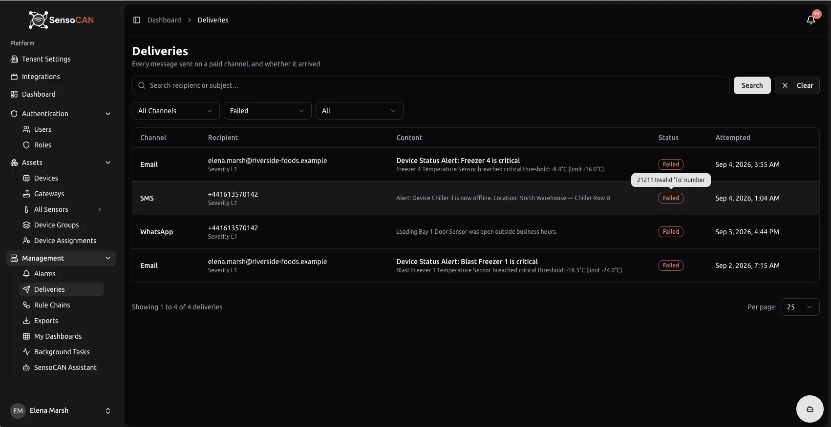
Task: Open Background Tasks in sidebar
Action: tap(62, 352)
